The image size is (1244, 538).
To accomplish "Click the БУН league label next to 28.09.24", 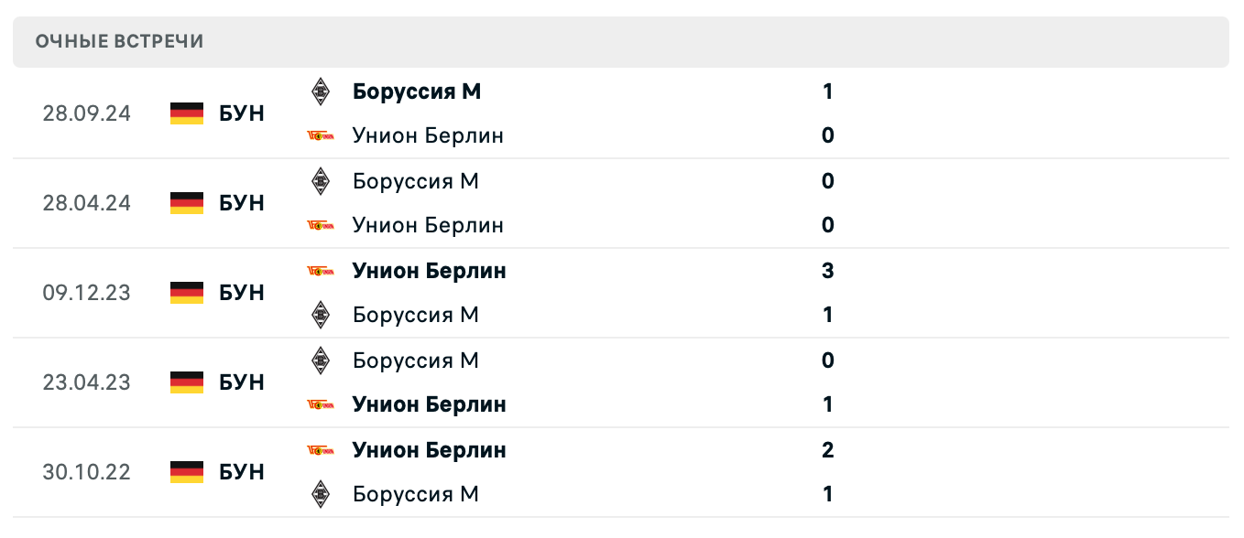I will (240, 113).
